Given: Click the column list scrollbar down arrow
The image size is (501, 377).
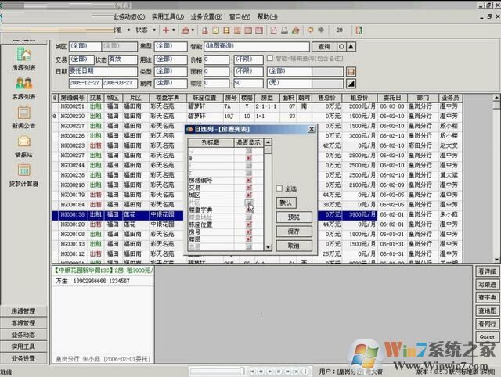Looking at the screenshot, I should tap(269, 246).
